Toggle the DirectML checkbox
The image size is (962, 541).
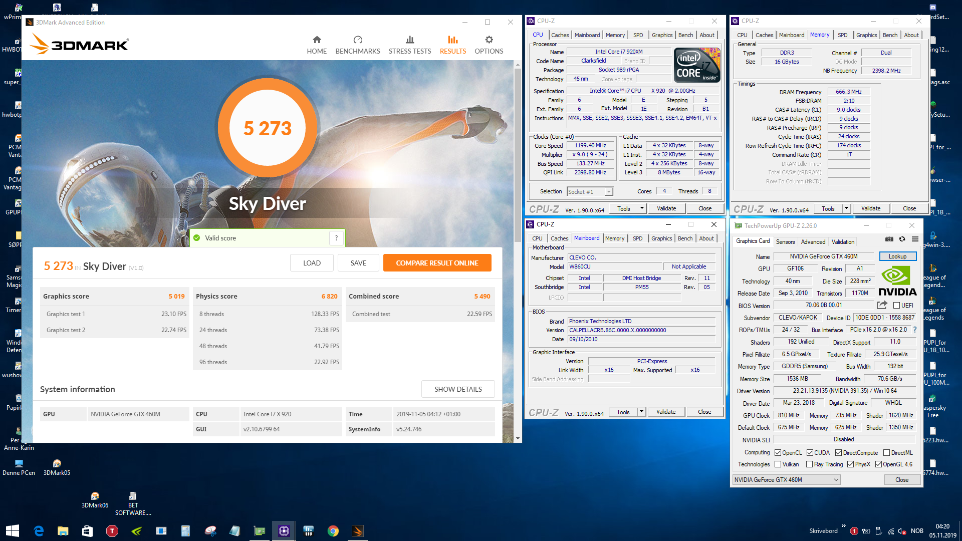click(886, 452)
